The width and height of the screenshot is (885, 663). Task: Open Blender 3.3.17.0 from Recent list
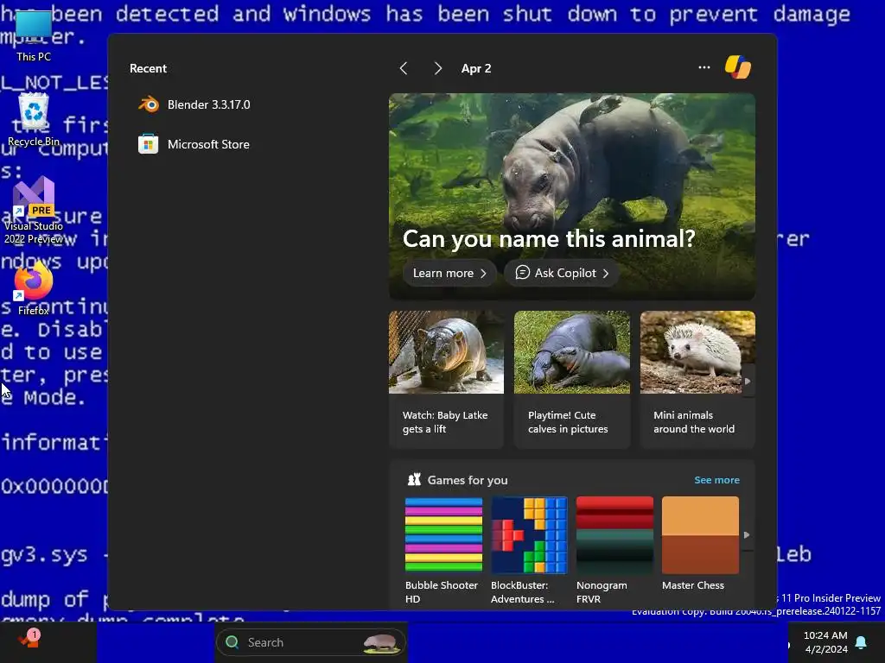click(x=194, y=104)
